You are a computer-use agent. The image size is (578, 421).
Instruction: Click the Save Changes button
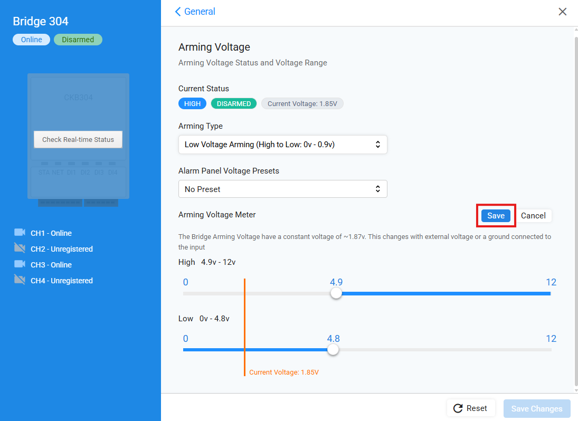(x=537, y=409)
